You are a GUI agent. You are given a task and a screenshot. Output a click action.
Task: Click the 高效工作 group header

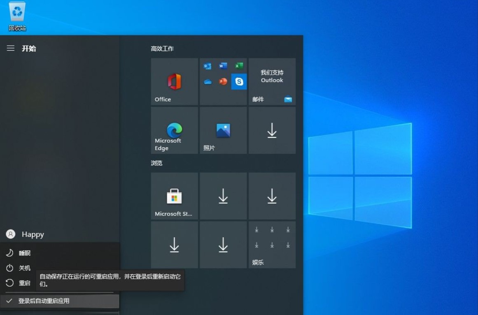coord(162,49)
